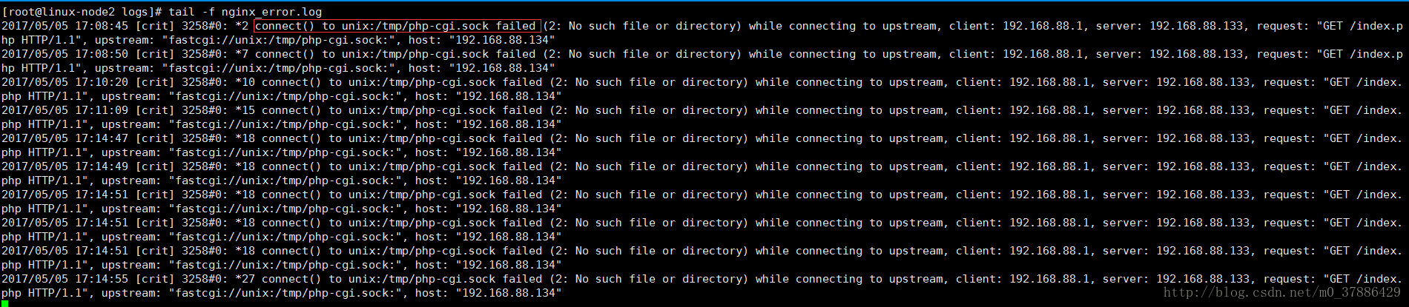
Task: Click the 17:10:20 log timestamp
Action: [102, 82]
